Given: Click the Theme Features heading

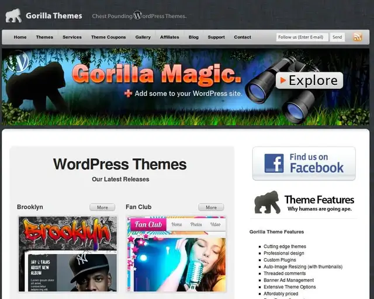Looking at the screenshot, I should [319, 200].
